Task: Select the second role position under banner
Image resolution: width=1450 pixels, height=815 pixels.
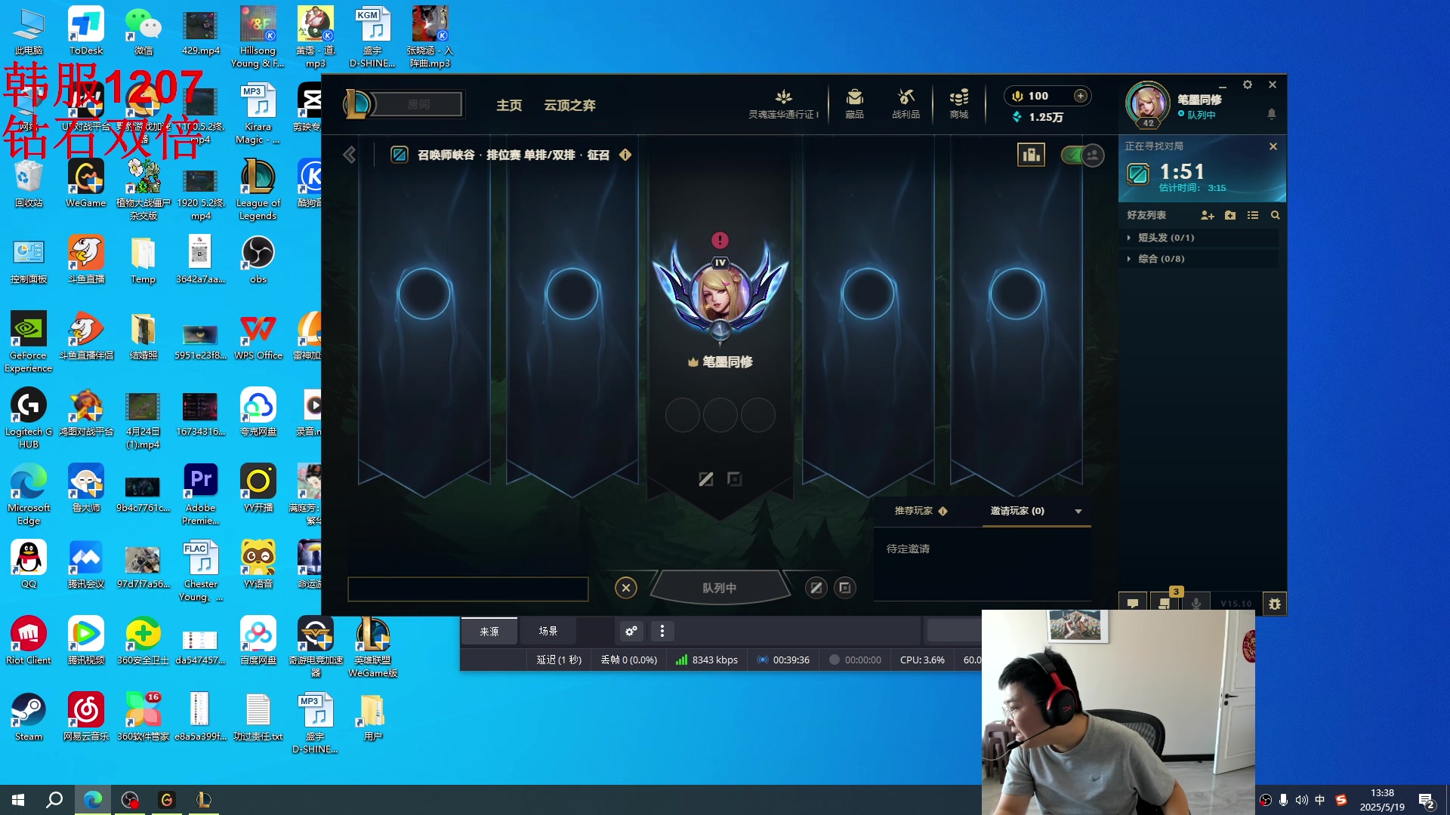Action: click(x=734, y=479)
